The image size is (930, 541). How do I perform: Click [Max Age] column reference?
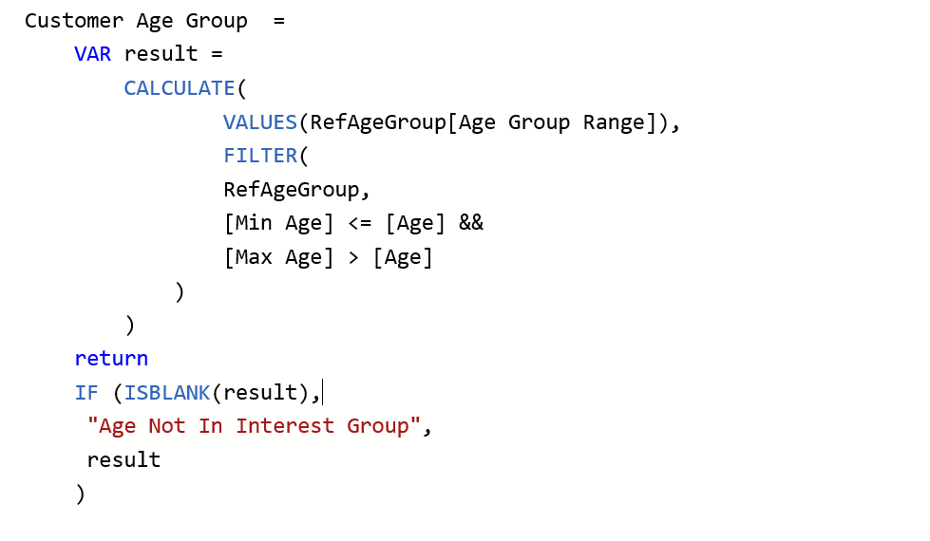click(278, 258)
